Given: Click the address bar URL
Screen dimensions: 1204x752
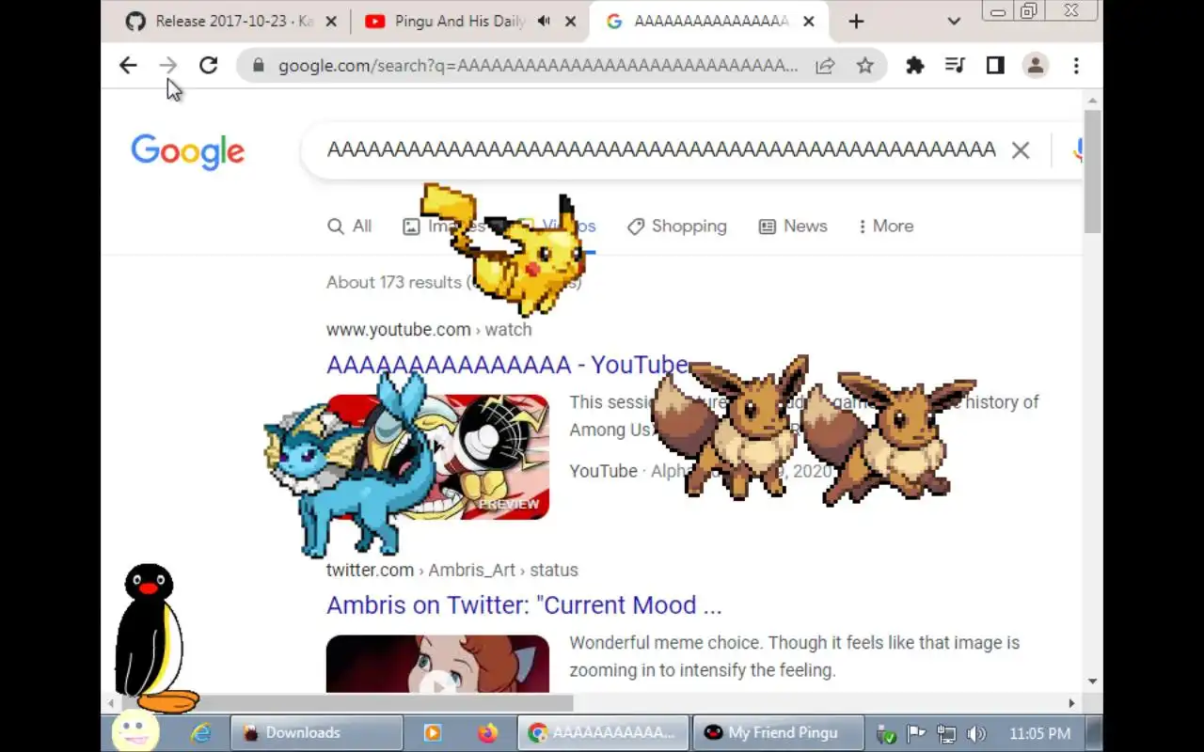Looking at the screenshot, I should pos(537,66).
